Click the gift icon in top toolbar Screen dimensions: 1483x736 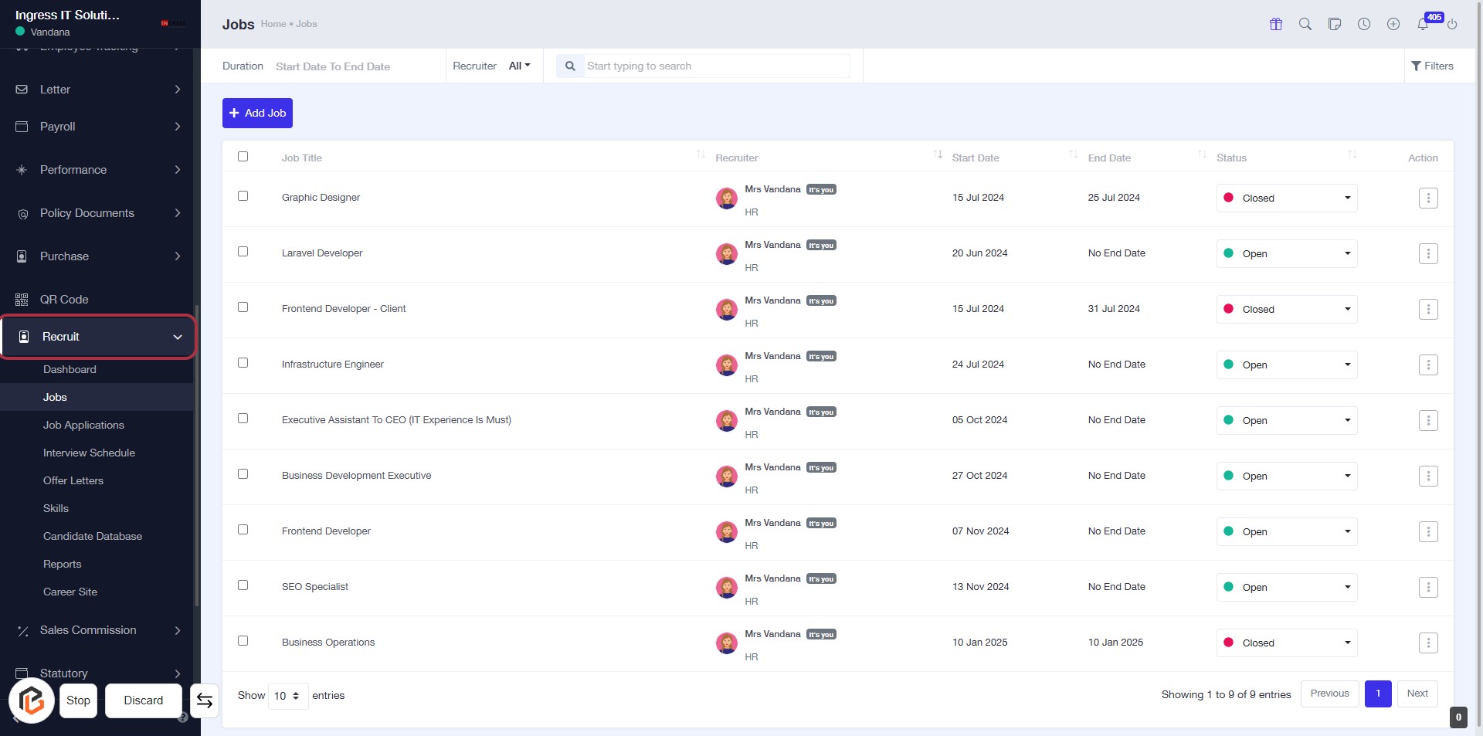click(x=1276, y=24)
